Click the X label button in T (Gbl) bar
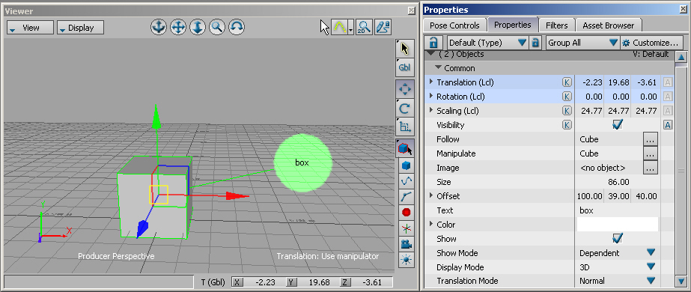Image resolution: width=691 pixels, height=292 pixels. pos(237,282)
